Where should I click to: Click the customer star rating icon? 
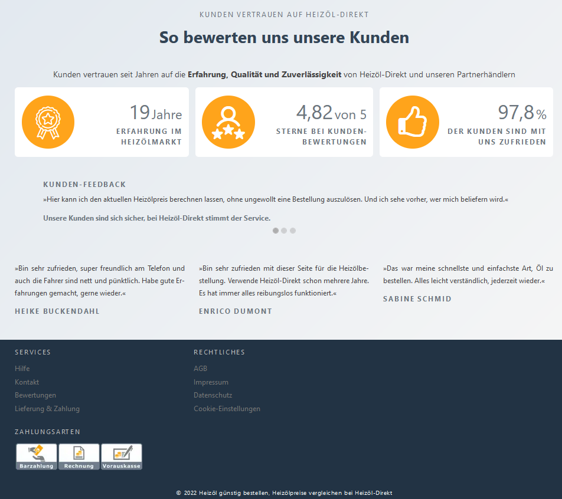pos(228,122)
